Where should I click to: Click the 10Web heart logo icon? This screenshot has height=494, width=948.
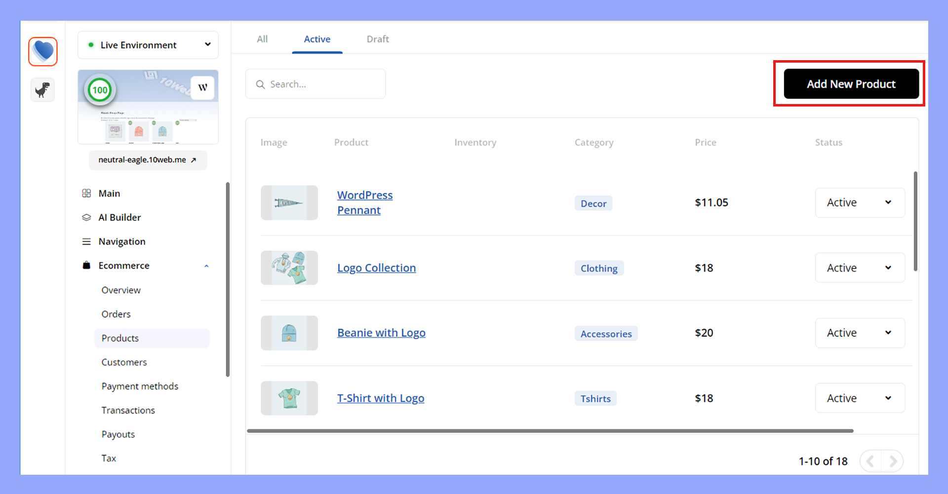click(x=43, y=51)
